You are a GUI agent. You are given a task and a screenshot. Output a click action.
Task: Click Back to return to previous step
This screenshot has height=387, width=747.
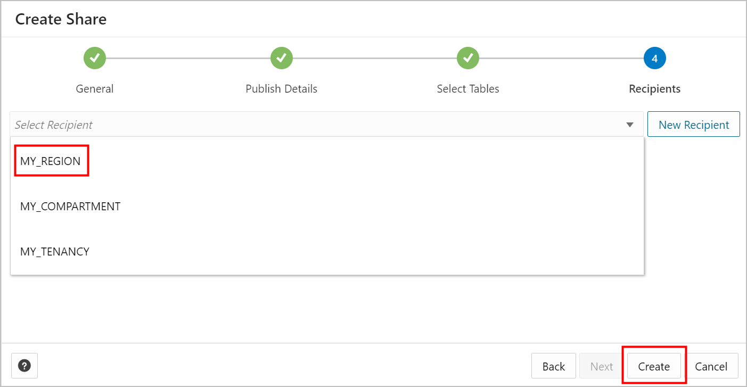554,366
